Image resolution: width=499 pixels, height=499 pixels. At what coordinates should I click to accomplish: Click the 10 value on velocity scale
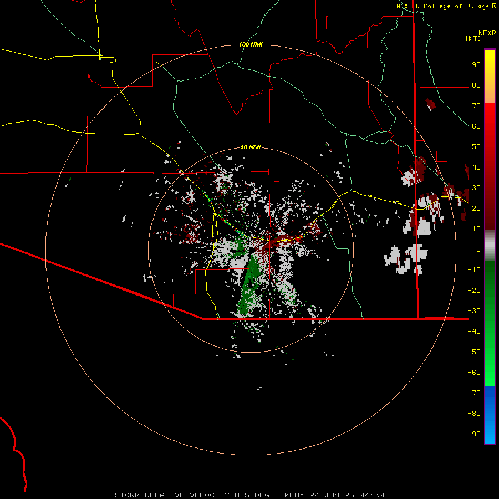[x=476, y=229]
